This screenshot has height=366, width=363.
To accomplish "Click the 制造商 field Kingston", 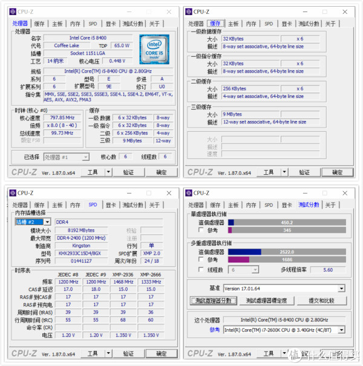I will click(81, 246).
